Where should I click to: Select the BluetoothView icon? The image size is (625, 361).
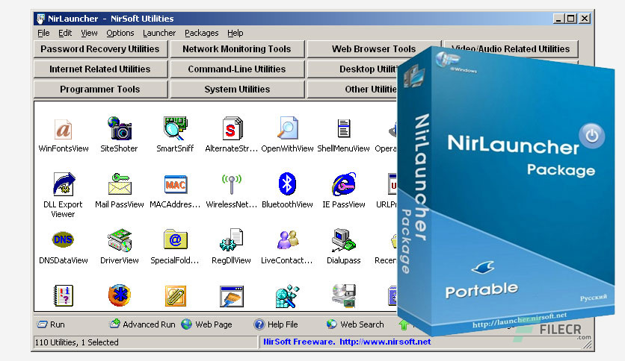[287, 183]
